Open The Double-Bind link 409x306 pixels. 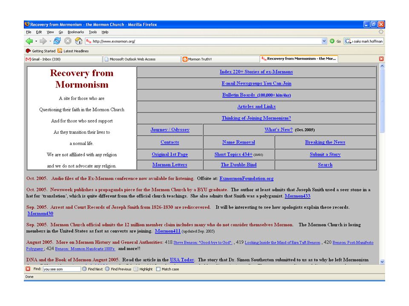pyautogui.click(x=239, y=165)
